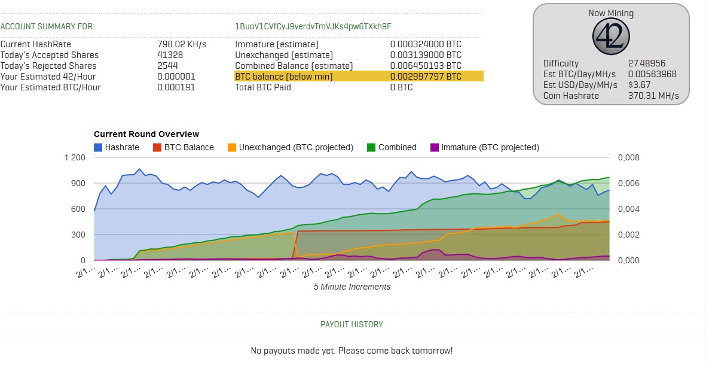Click the accepted shares value 41328
The image size is (706, 365).
[x=170, y=55]
